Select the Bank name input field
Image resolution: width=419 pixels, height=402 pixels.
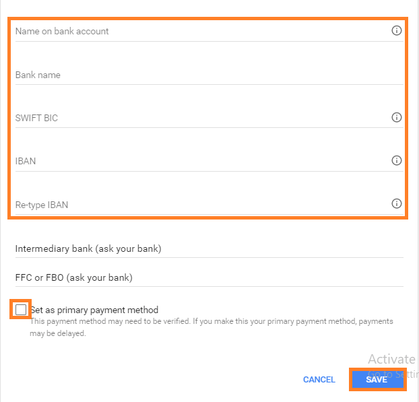[x=209, y=75]
